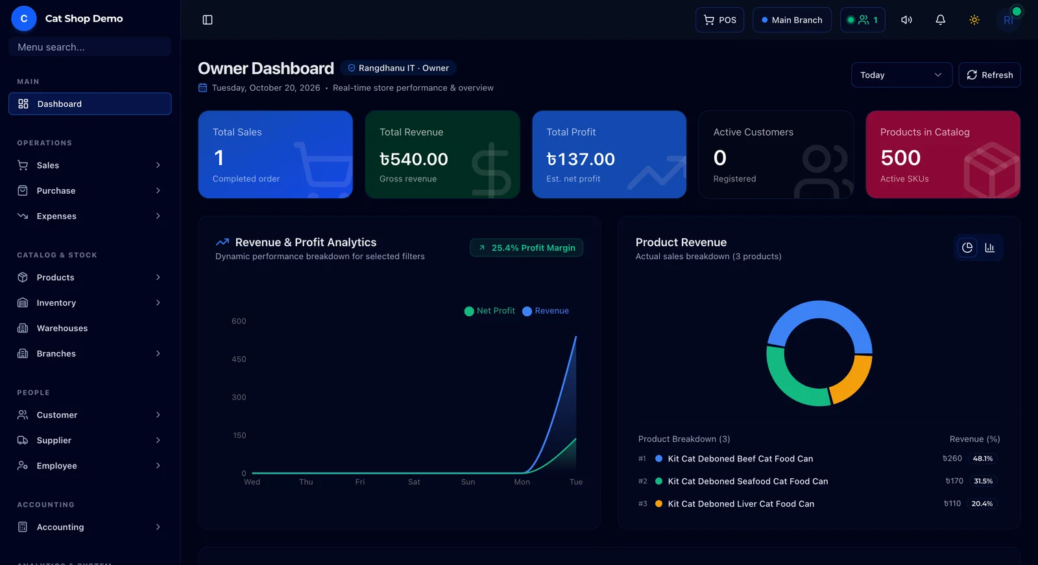Click the Employee icon in sidebar

[23, 465]
